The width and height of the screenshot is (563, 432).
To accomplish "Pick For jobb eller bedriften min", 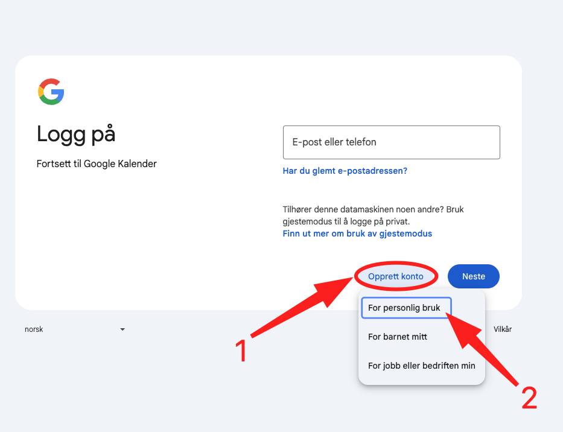I will (x=421, y=366).
